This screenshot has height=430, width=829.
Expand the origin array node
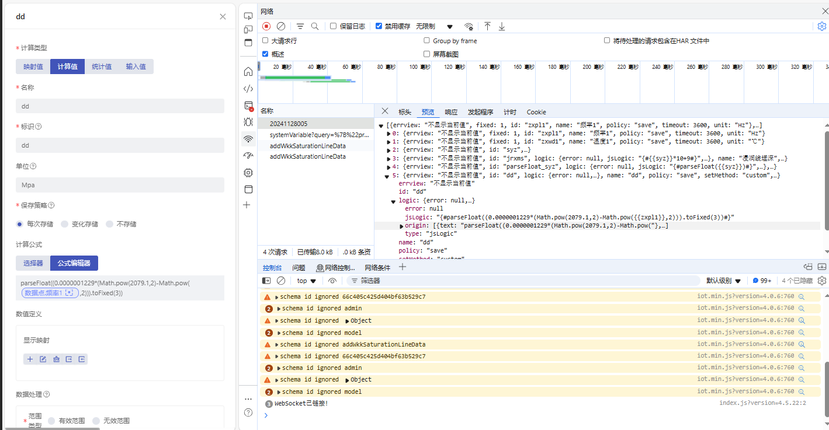pos(401,226)
